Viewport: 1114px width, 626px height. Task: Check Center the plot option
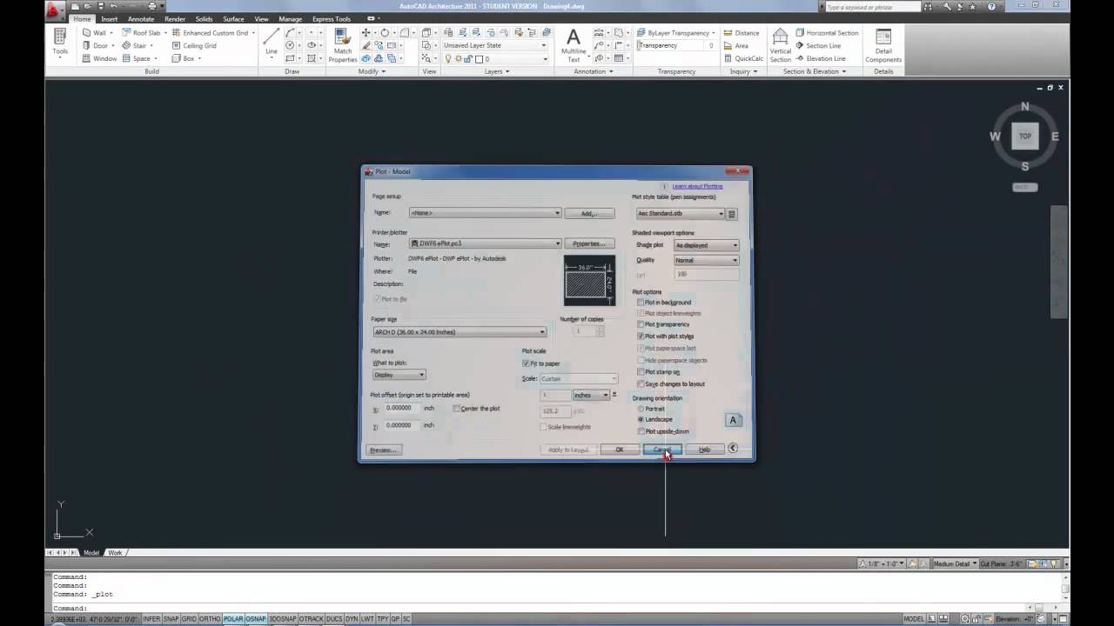[456, 409]
